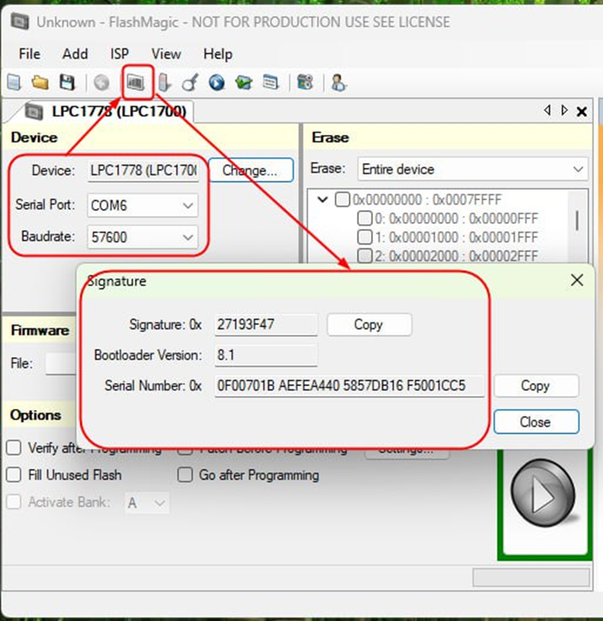Click the Open folder toolbar icon
The width and height of the screenshot is (603, 621).
[x=40, y=83]
